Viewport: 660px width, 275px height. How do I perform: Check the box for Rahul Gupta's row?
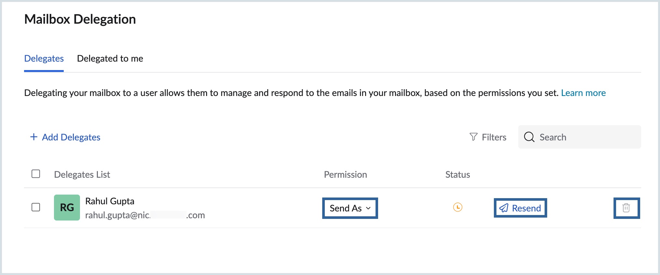tap(36, 207)
